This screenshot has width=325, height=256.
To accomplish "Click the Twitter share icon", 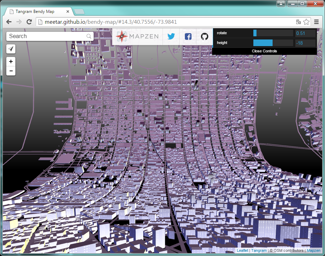I will (x=171, y=36).
